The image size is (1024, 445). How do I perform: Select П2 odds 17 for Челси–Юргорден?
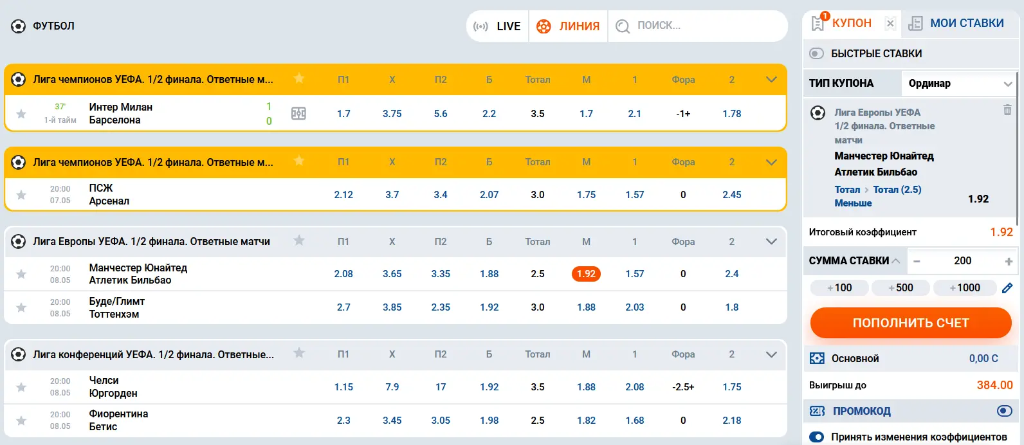pos(441,387)
